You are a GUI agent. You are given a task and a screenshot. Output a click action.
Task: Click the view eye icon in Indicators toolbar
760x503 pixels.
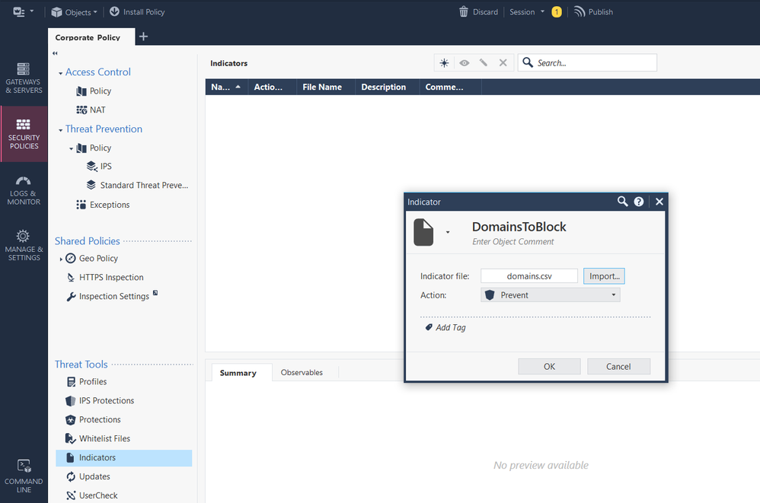coord(464,63)
